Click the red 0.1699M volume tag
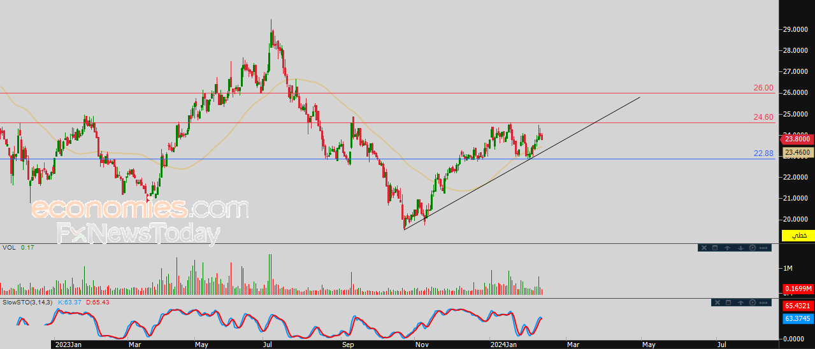The image size is (815, 349). pyautogui.click(x=798, y=289)
